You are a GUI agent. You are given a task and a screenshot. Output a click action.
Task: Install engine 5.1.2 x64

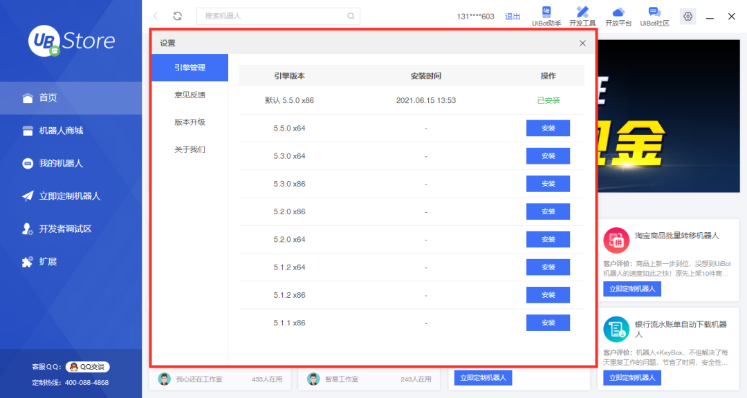point(548,267)
